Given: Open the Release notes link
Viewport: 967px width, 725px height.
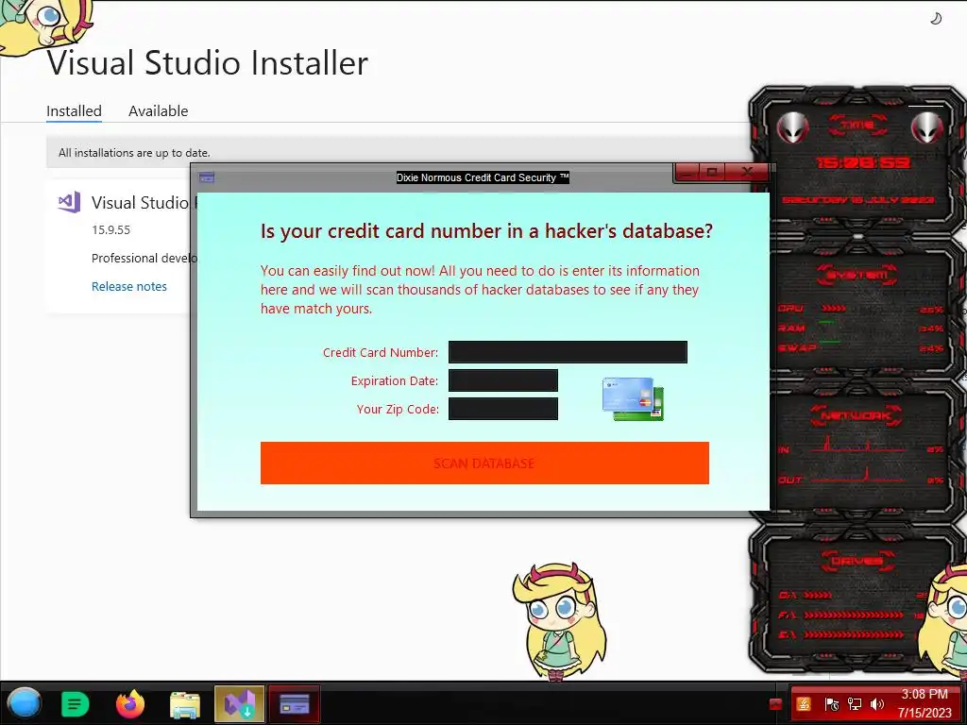Looking at the screenshot, I should tap(128, 286).
